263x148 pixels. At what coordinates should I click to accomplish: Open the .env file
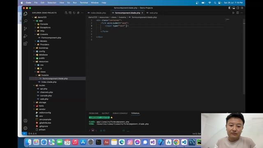[41, 116]
